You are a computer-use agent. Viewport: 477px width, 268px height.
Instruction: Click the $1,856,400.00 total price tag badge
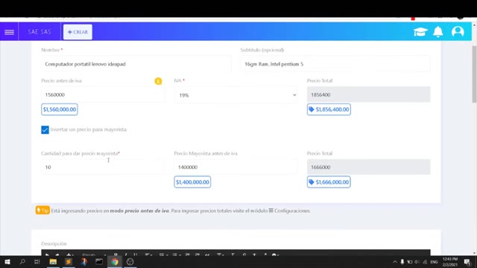(x=329, y=109)
